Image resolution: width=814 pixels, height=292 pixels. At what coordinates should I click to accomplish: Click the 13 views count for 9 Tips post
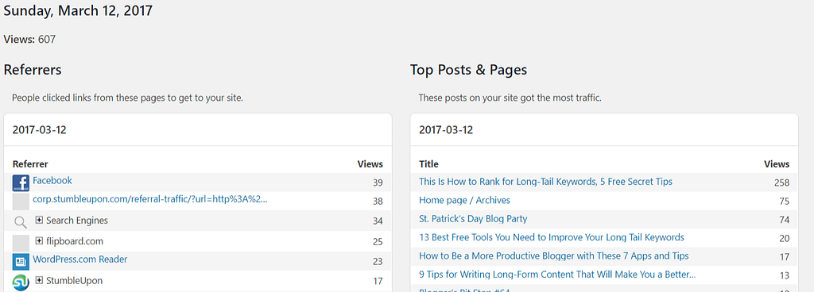coord(784,275)
